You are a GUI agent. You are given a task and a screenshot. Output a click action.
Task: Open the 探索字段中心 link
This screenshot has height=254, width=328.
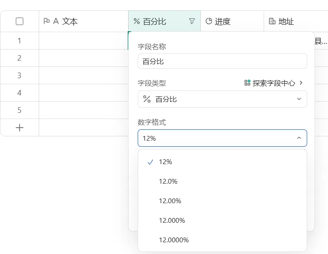pyautogui.click(x=274, y=83)
